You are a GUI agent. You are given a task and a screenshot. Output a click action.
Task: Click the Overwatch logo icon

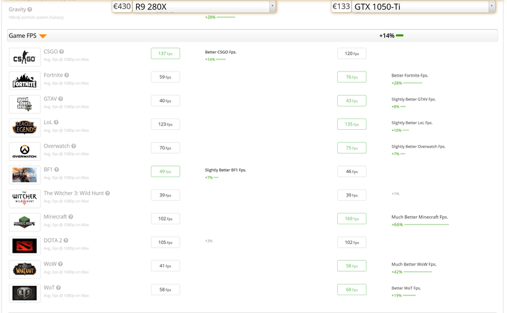point(25,151)
